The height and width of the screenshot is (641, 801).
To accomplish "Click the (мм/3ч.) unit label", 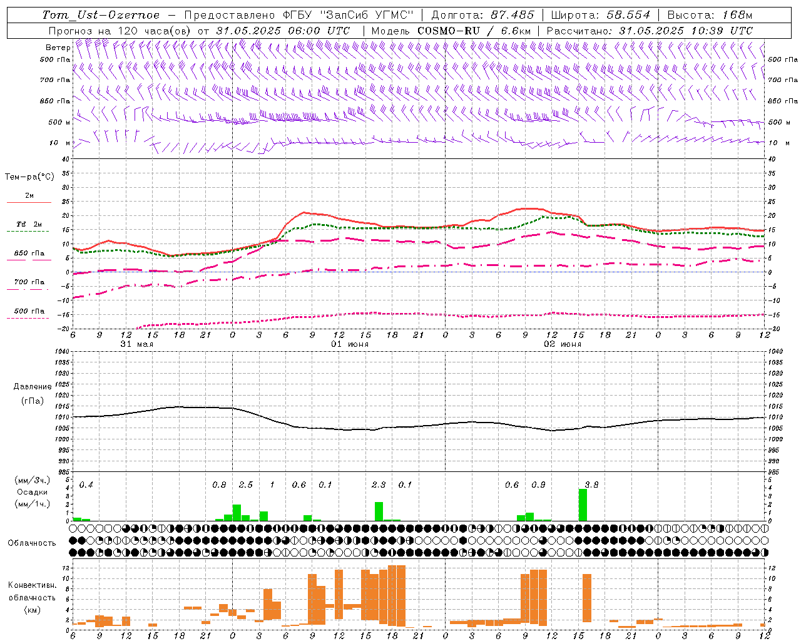I will pyautogui.click(x=32, y=481).
